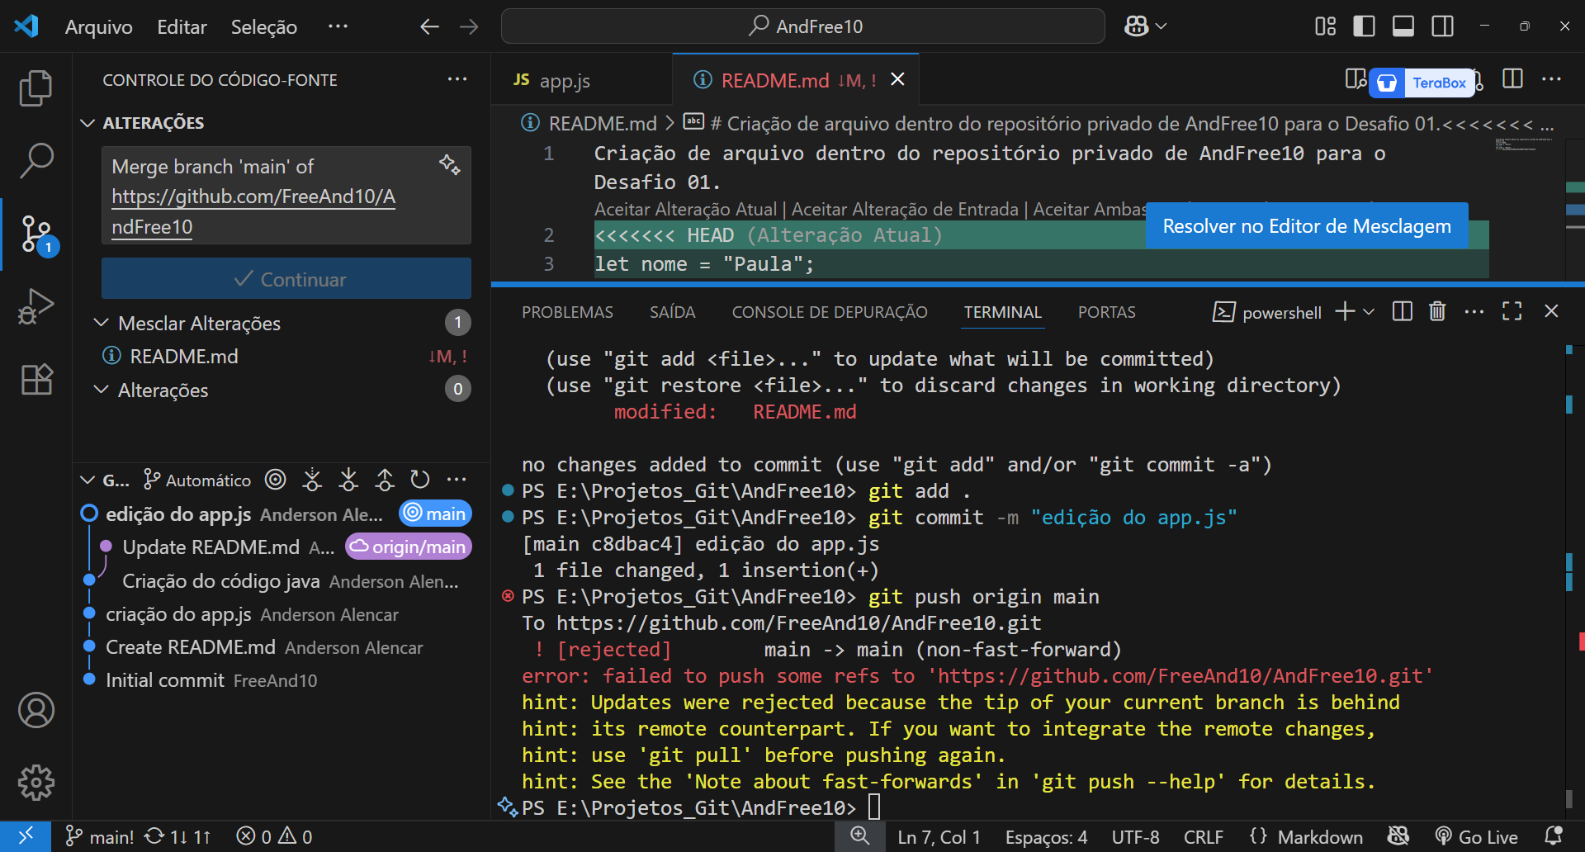
Task: Click the Customize Layout icon
Action: 1325,26
